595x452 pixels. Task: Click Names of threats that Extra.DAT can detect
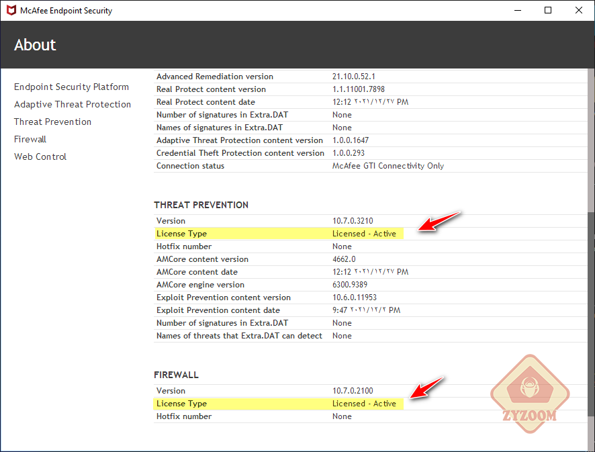pos(240,336)
